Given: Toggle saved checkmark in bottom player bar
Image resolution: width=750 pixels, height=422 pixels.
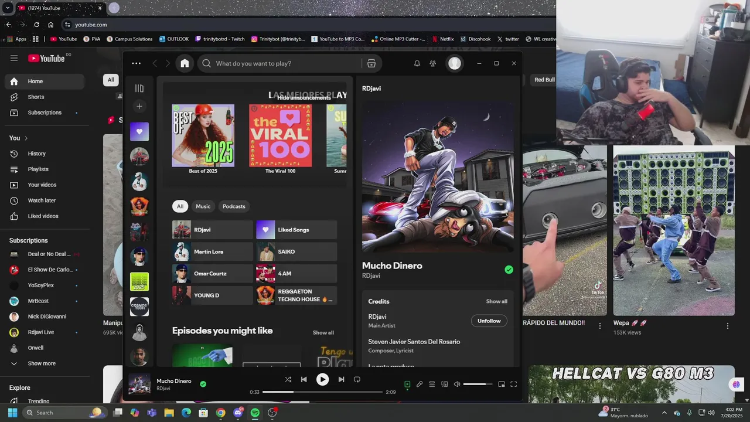Looking at the screenshot, I should coord(203,384).
